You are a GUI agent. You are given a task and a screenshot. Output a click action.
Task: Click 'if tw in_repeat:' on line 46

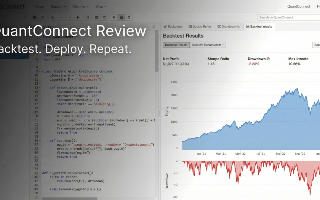(64, 177)
